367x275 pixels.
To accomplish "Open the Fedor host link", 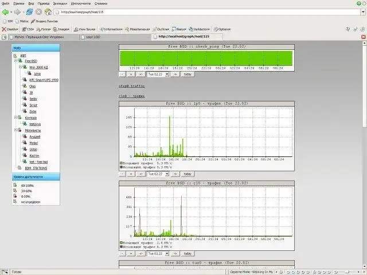I will [x=33, y=99].
